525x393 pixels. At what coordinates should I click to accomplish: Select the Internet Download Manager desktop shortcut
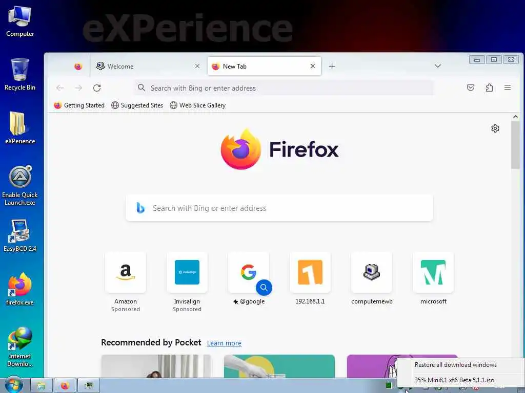pyautogui.click(x=20, y=346)
